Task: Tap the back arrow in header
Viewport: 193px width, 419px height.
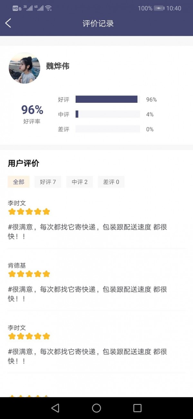Action: point(8,23)
